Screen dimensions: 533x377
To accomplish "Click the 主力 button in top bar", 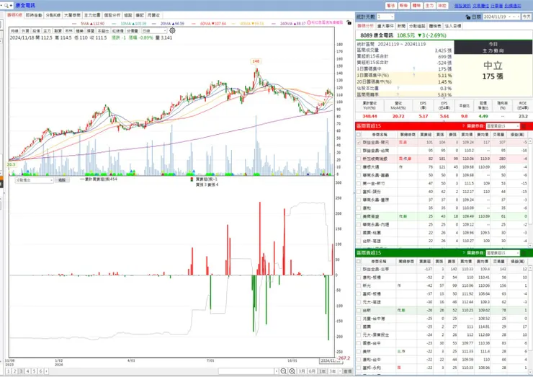I will 429,6.
